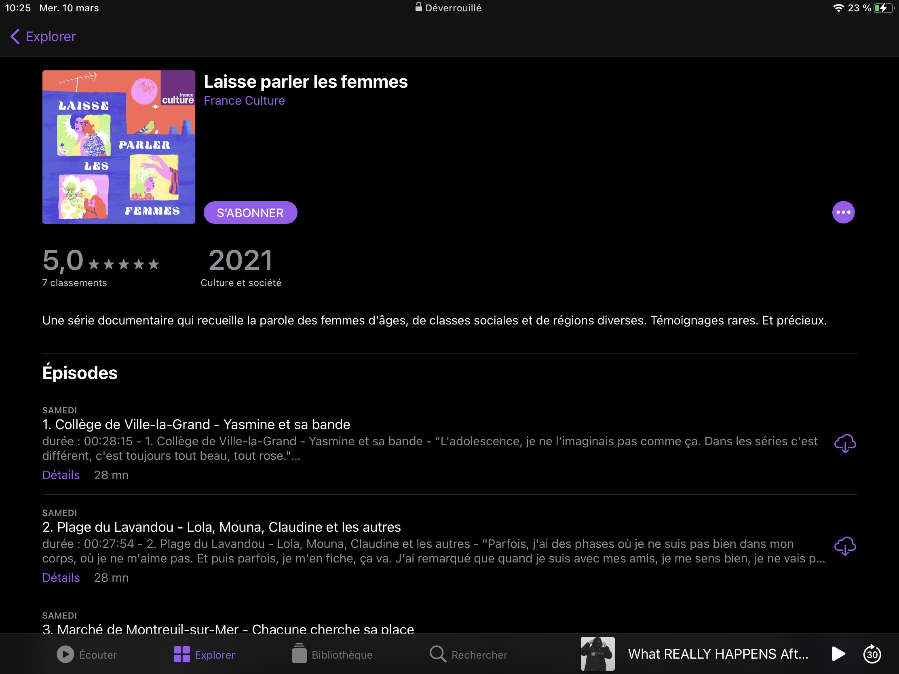Switch to the Bibliothèque tab
This screenshot has height=674, width=899.
332,655
